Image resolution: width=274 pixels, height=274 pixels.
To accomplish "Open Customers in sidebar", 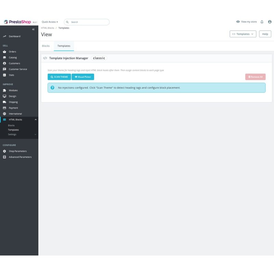I will click(14, 63).
